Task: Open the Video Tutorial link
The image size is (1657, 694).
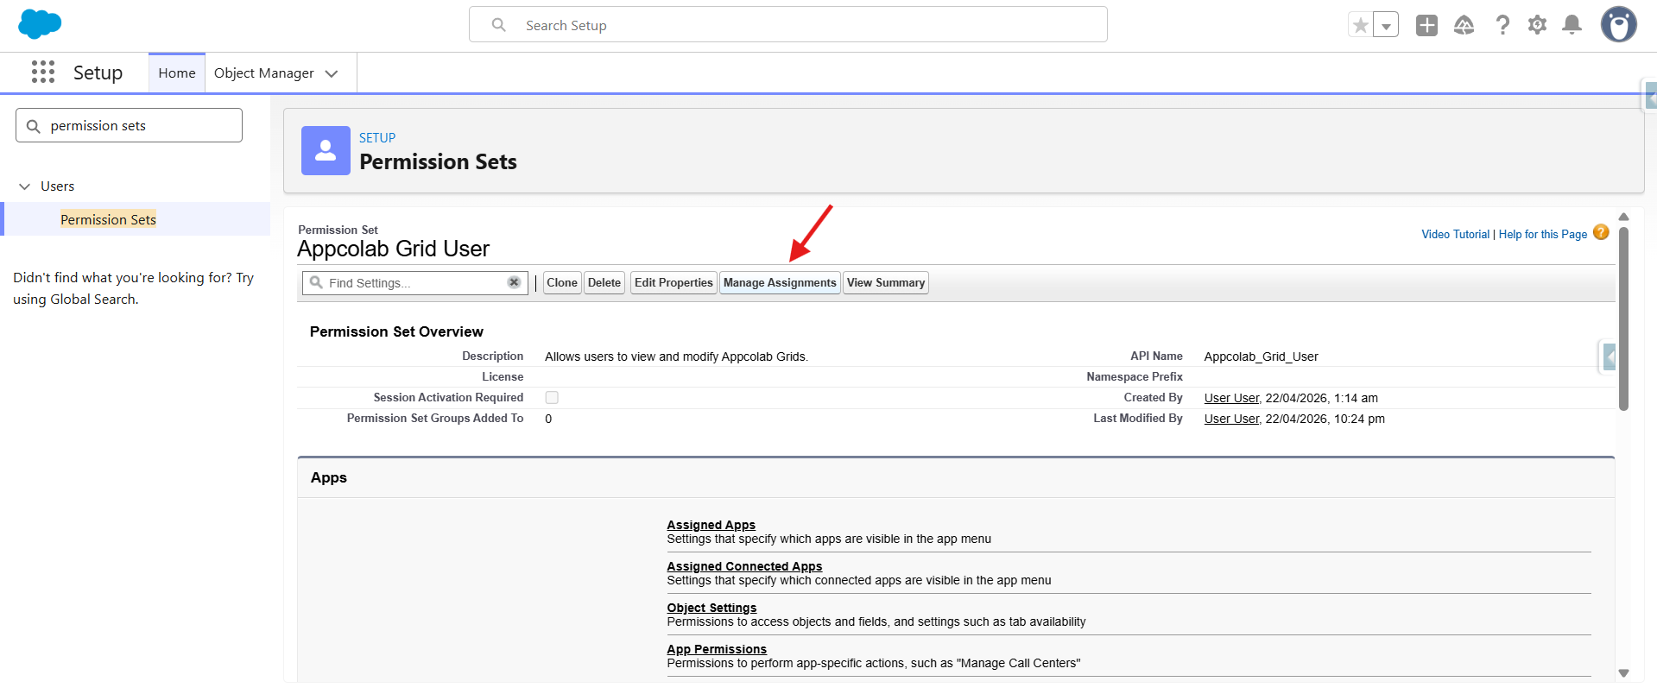Action: 1455,234
